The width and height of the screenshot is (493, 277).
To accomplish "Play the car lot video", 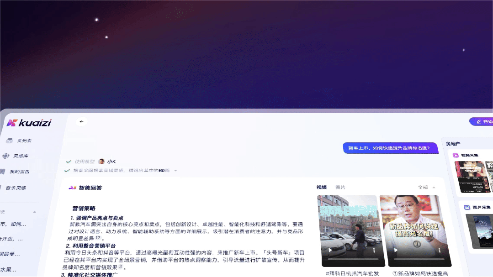I will [x=330, y=250].
